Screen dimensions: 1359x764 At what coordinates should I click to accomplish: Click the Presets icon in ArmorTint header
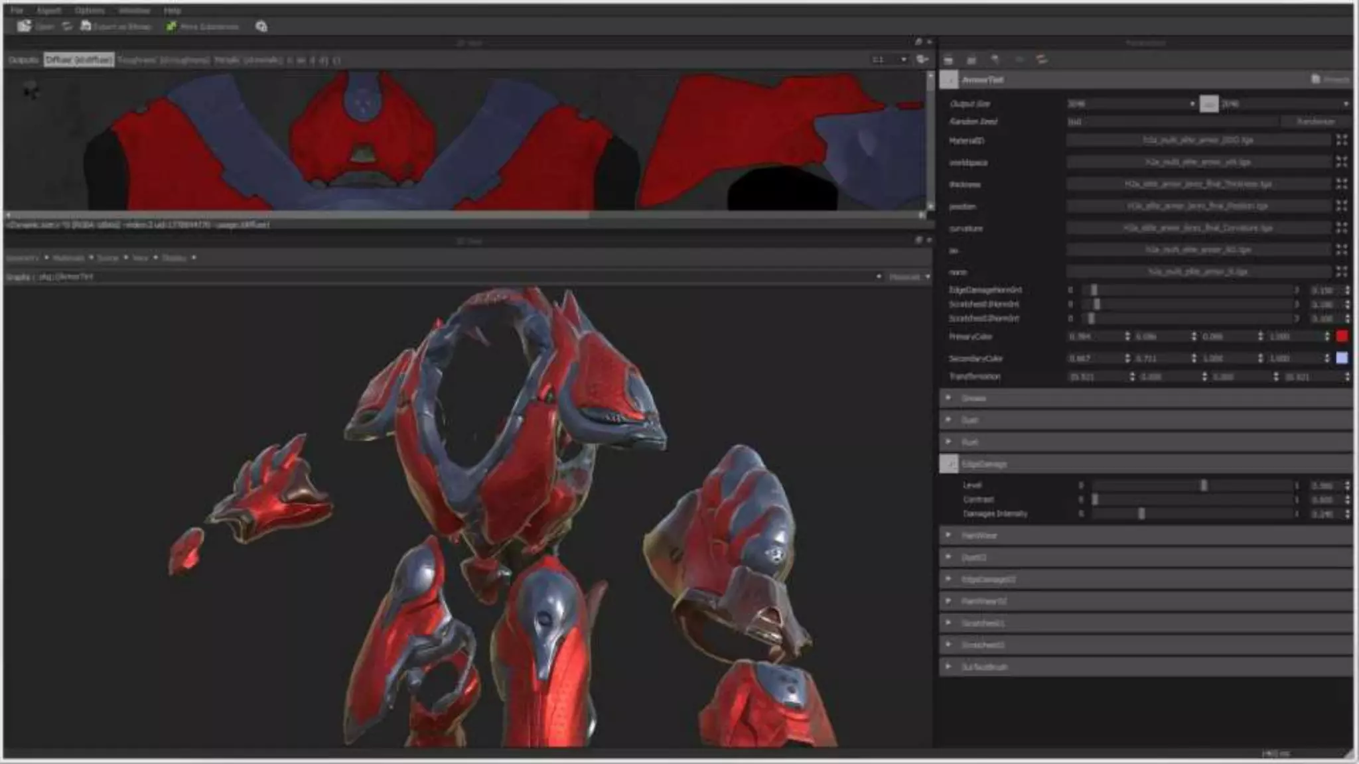1316,80
